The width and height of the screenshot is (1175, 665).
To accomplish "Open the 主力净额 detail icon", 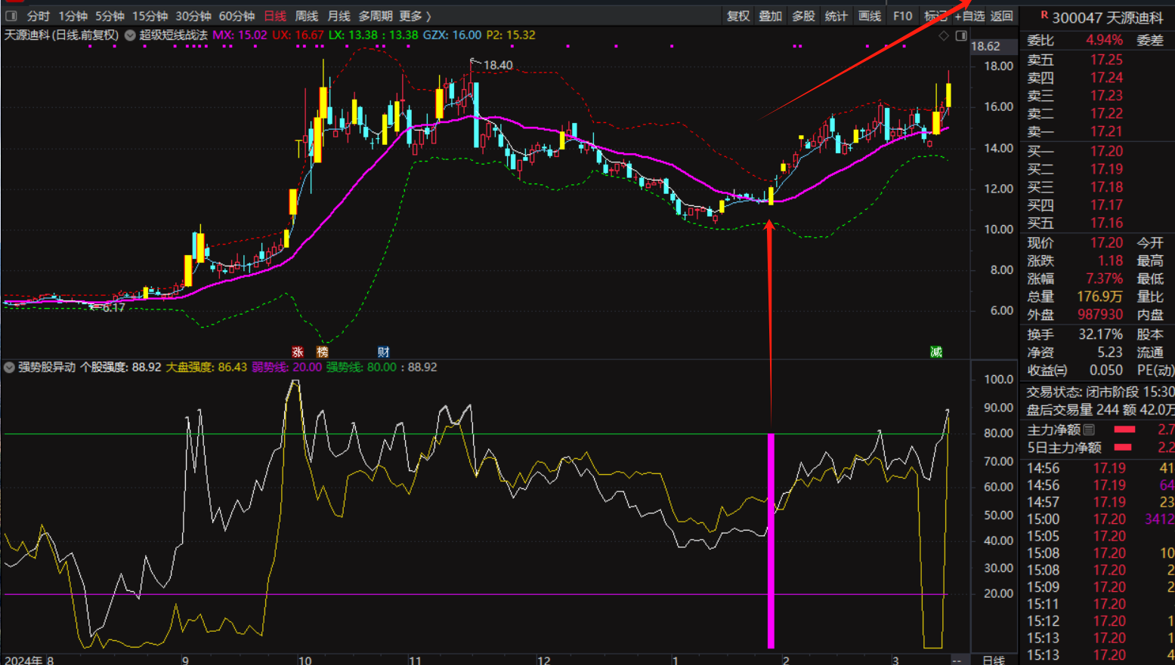I will point(1089,429).
